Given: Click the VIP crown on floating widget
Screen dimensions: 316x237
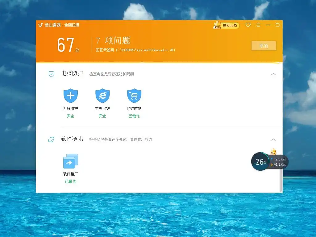Looking at the screenshot, I should click(273, 152).
